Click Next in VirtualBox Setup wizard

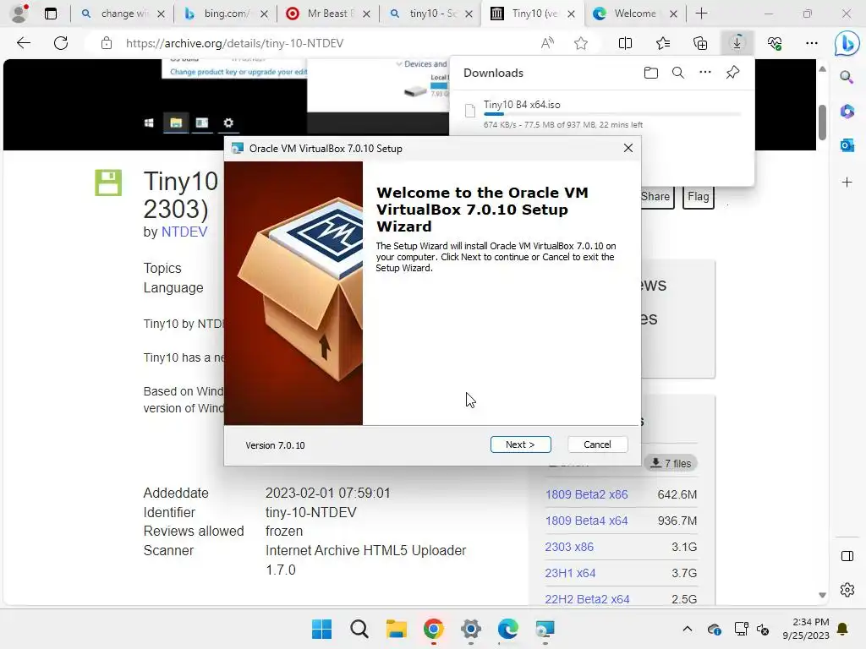pyautogui.click(x=520, y=444)
